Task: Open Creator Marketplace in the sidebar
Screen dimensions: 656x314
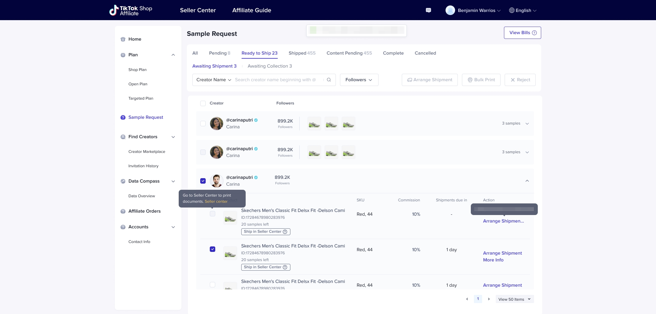Action: click(x=147, y=152)
